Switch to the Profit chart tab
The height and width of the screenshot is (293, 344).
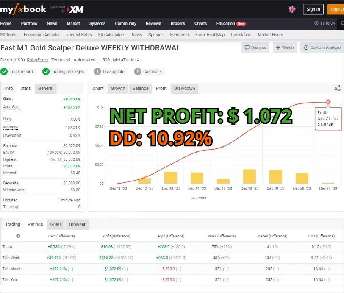click(x=161, y=88)
